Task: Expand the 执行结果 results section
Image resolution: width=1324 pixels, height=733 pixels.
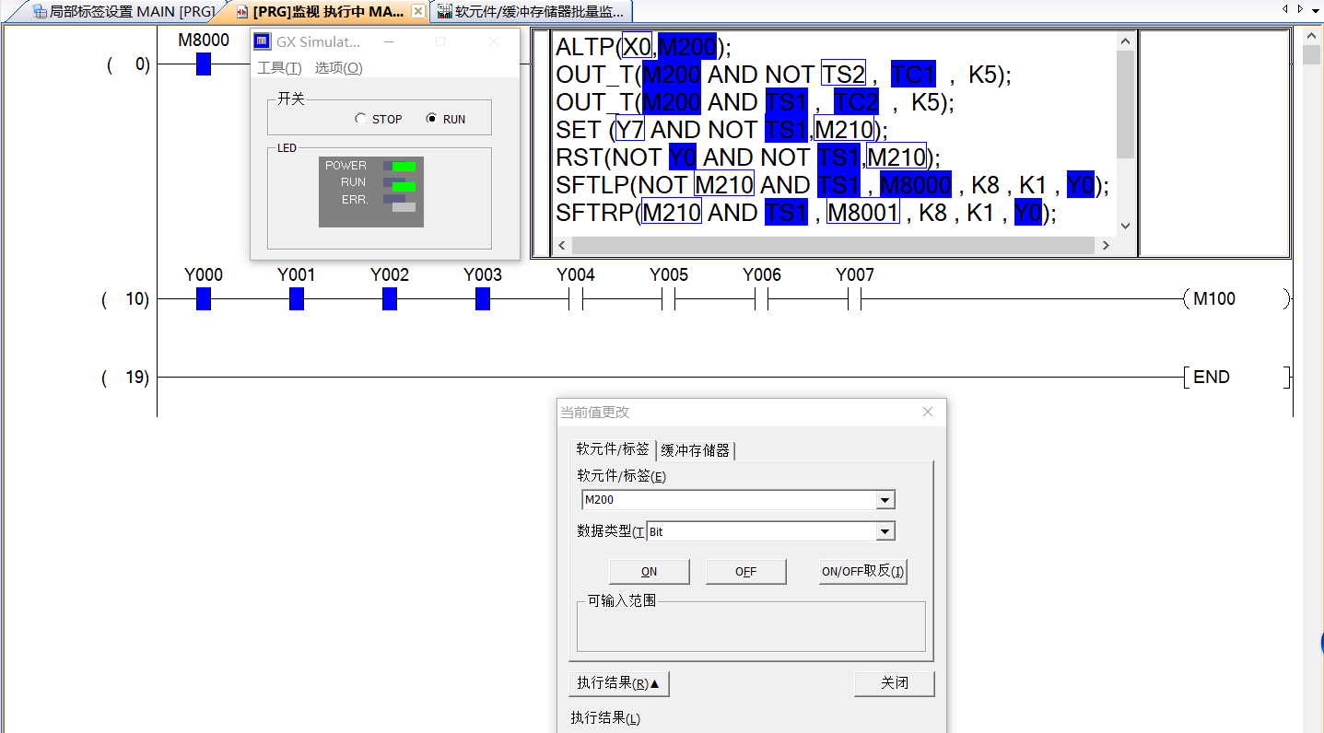Action: tap(618, 683)
